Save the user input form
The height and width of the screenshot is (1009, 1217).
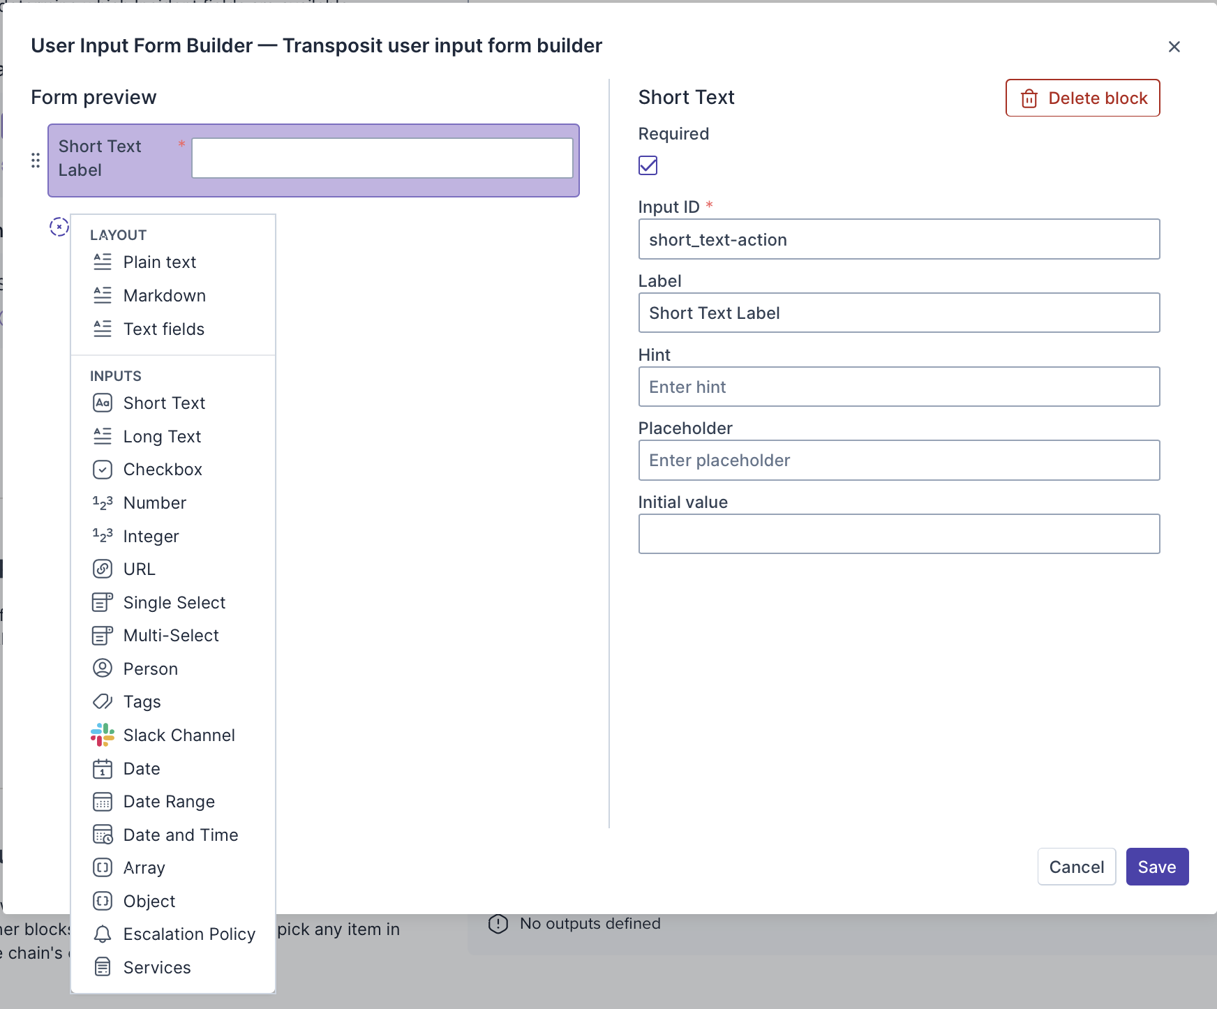1156,867
